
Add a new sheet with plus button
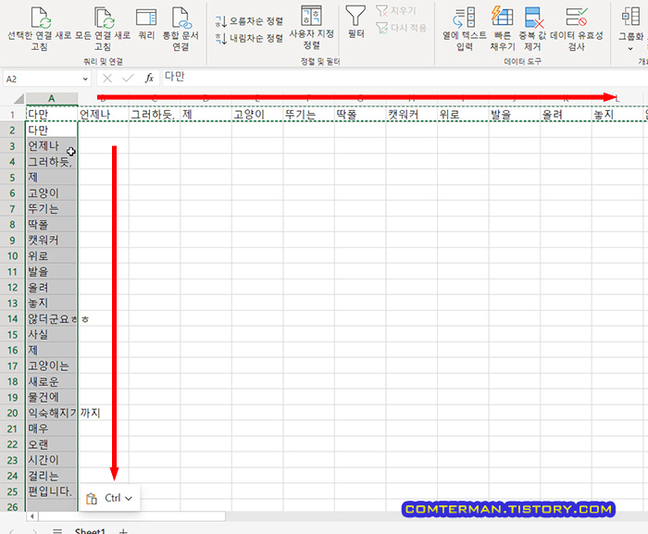[x=123, y=531]
